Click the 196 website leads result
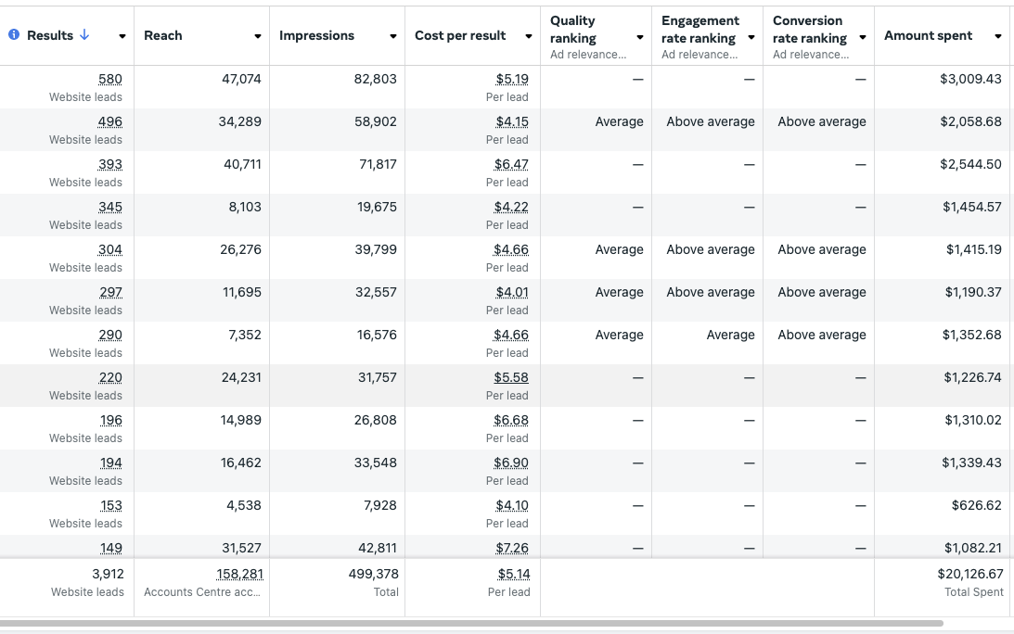1014x634 pixels. click(110, 420)
